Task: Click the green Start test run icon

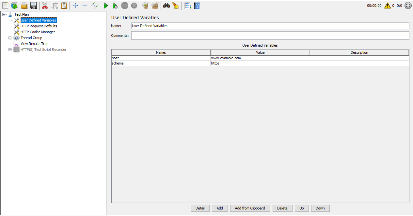Action: [106, 6]
